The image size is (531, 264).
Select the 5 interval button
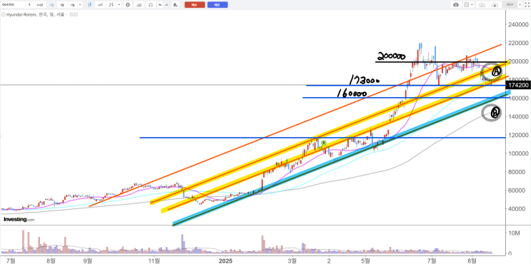click(29, 5)
